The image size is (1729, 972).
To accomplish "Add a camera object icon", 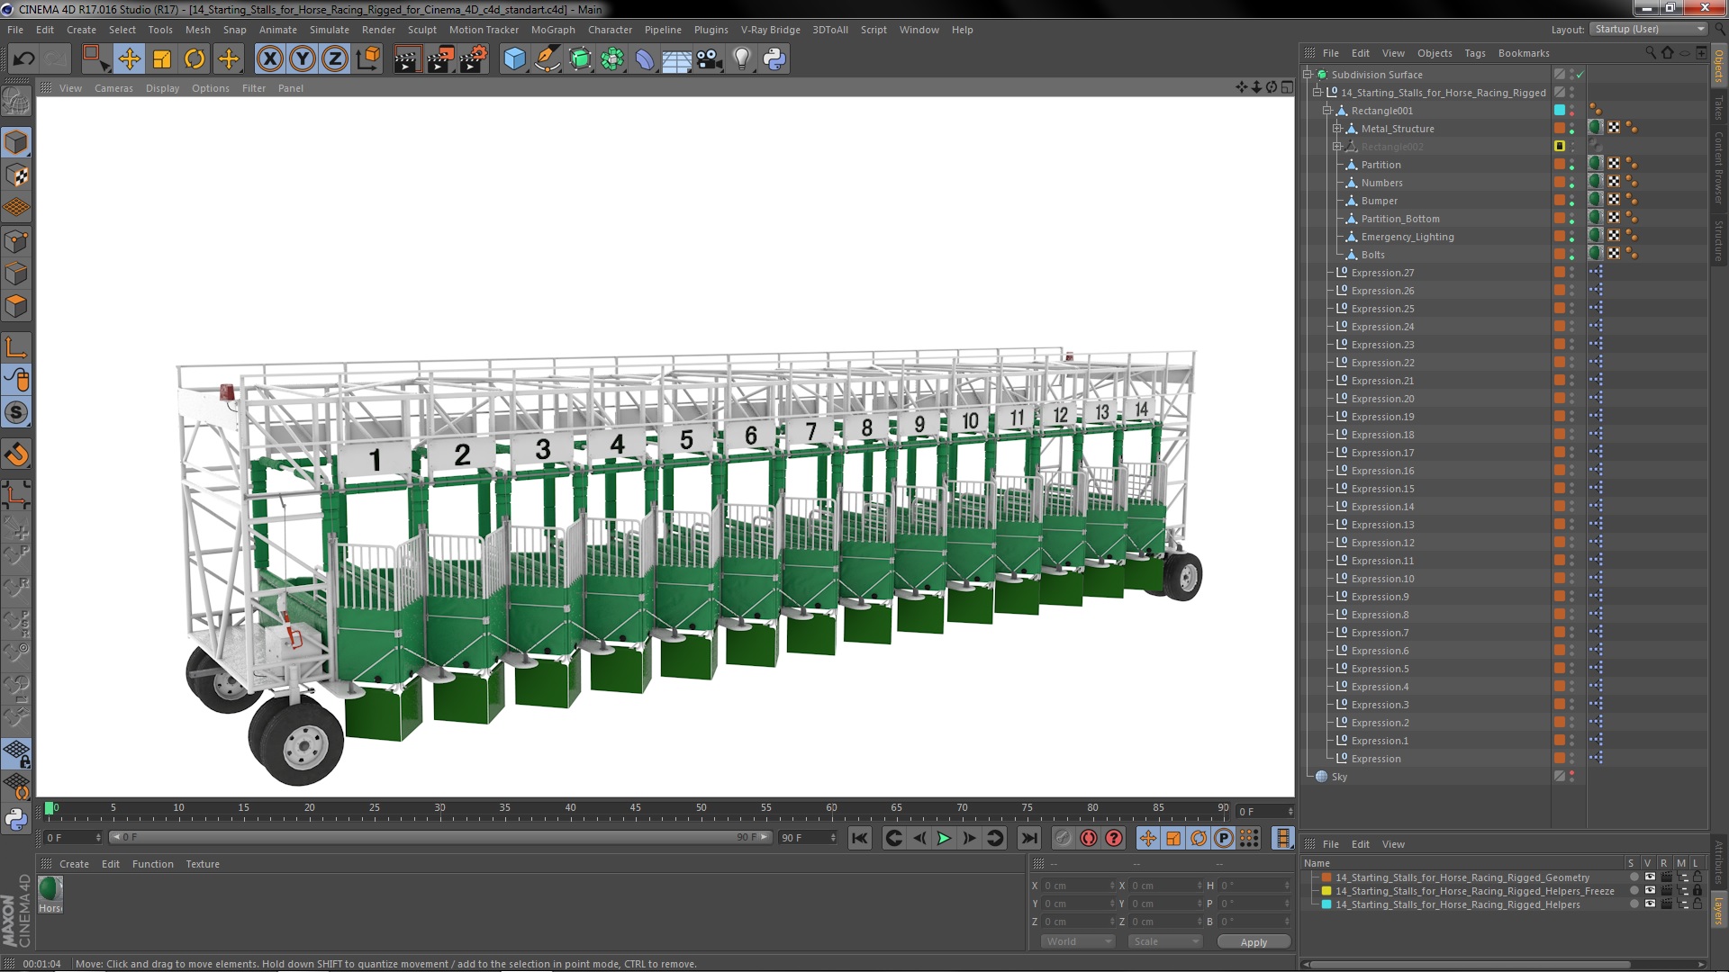I will point(709,59).
